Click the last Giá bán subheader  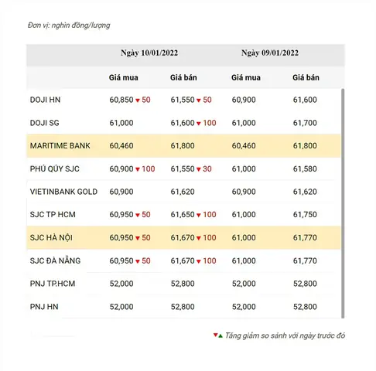306,77
